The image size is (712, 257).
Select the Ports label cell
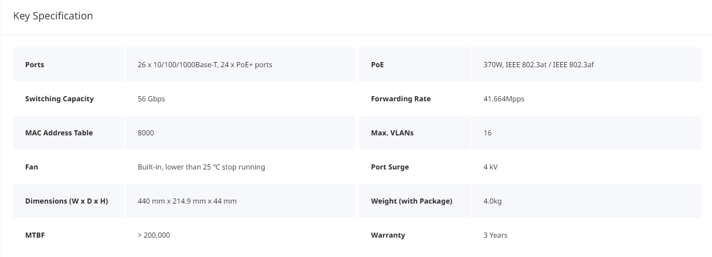click(x=69, y=65)
